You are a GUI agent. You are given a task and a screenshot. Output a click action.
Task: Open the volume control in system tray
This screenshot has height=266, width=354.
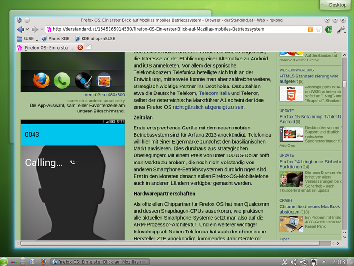(294, 262)
